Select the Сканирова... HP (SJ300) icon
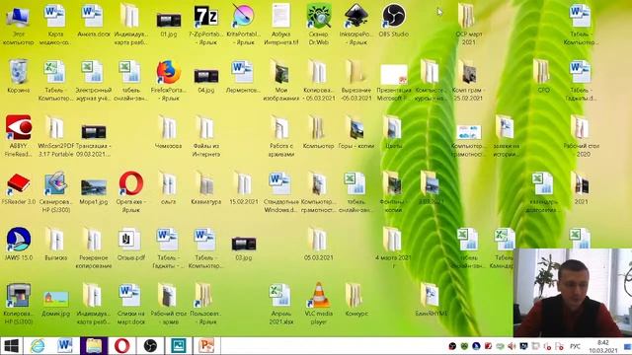Viewport: 632px width, 355px height. [x=55, y=184]
